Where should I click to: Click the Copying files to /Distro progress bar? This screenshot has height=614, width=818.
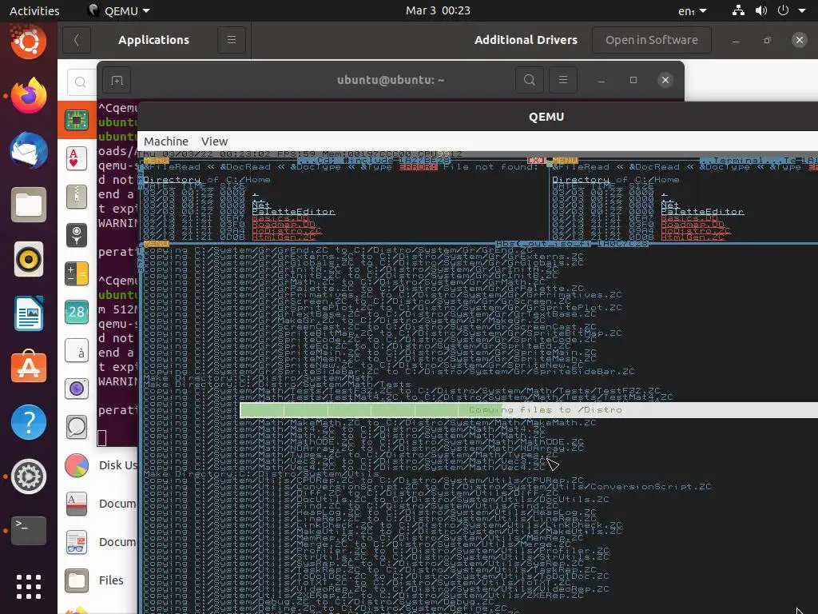529,410
